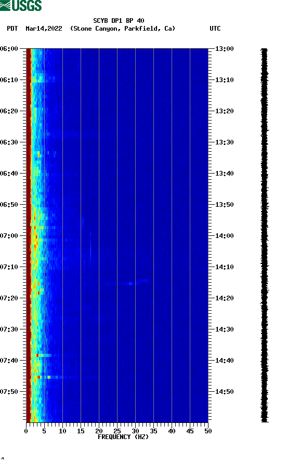
Task: Select the station title SCYB DP1 BP 40
Action: point(119,21)
